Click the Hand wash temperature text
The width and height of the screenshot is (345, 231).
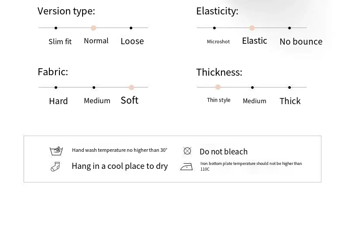(x=120, y=150)
